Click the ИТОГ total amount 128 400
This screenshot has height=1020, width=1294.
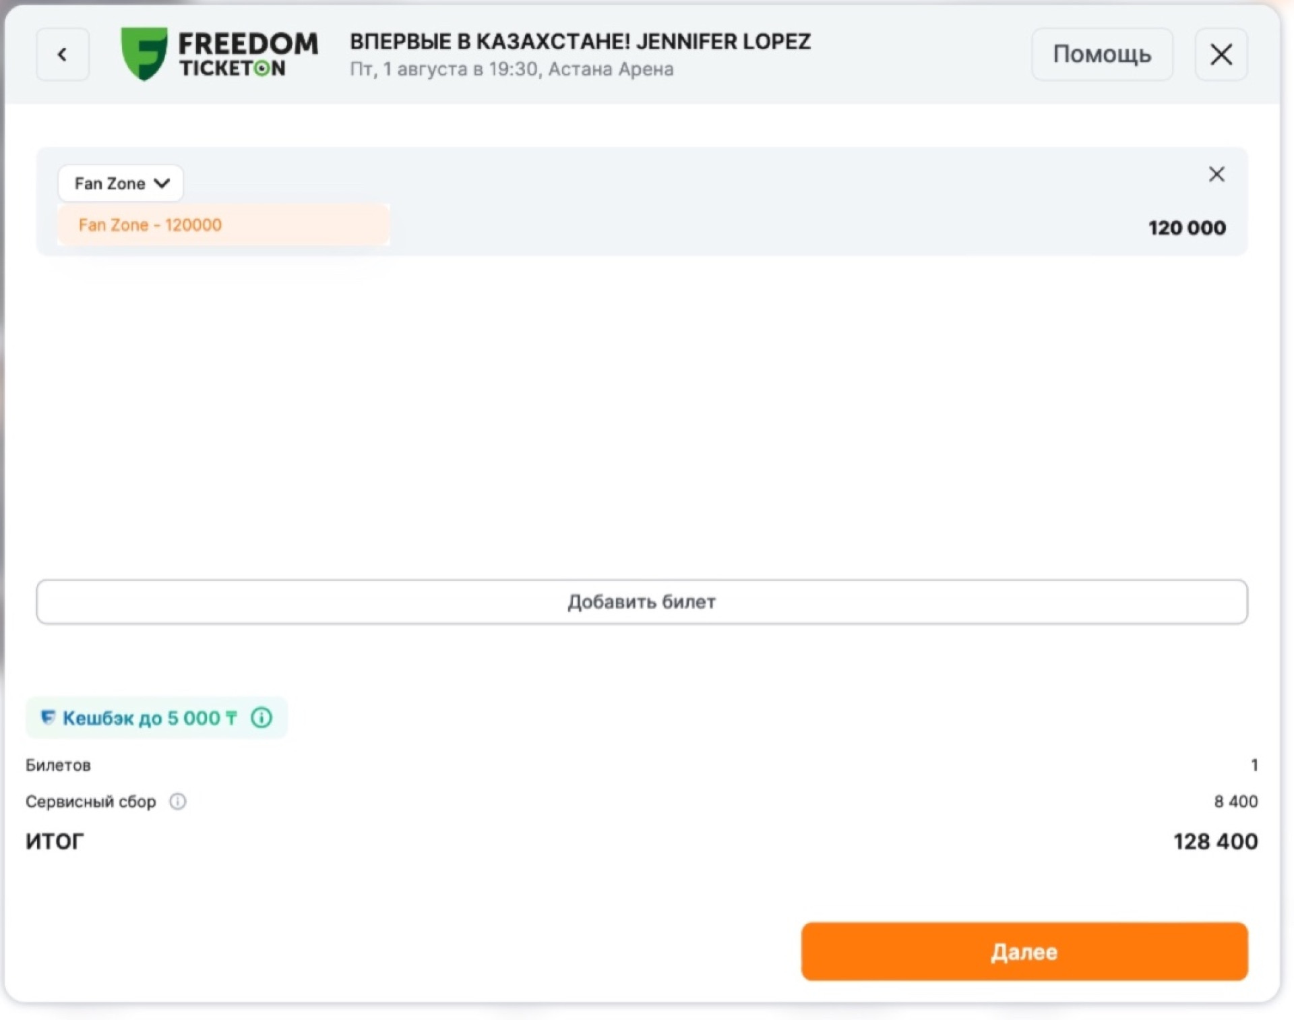tap(1215, 841)
